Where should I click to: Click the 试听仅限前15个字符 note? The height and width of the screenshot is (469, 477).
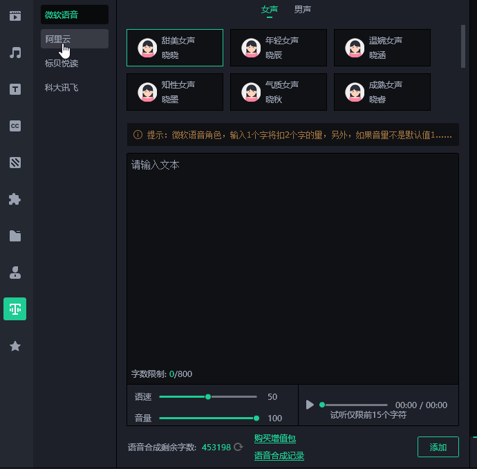[368, 415]
